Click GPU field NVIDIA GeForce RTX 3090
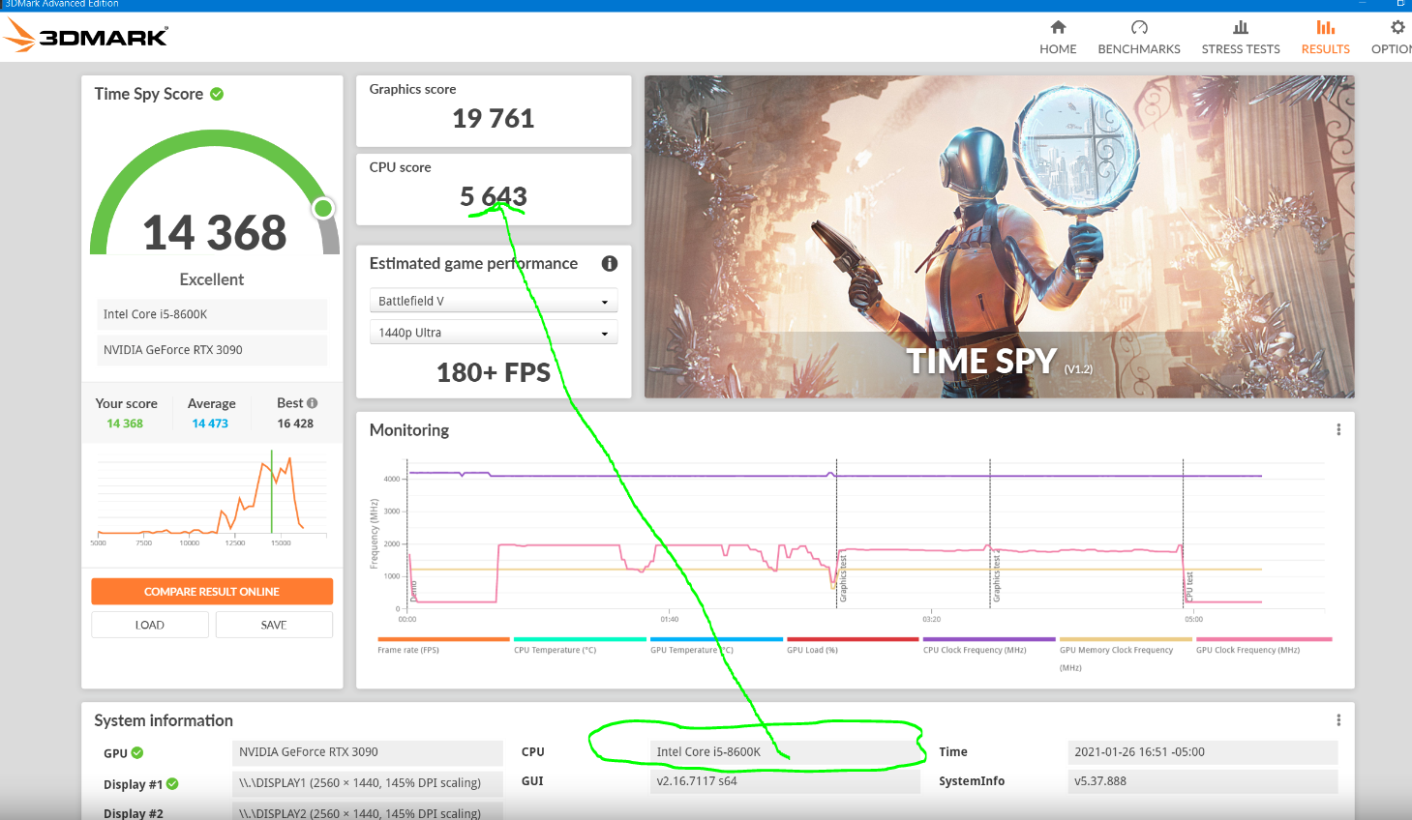This screenshot has height=820, width=1412. click(x=368, y=752)
